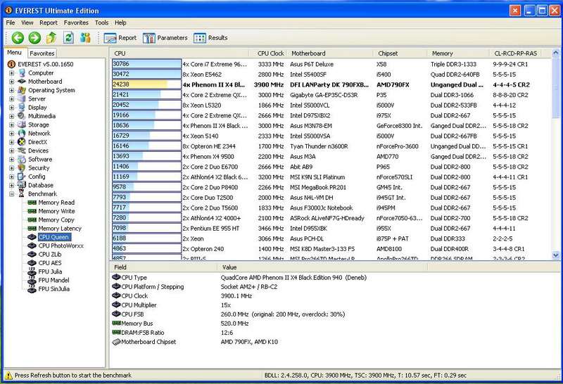The image size is (563, 384).
Task: Click the Database icon in the tree
Action: pyautogui.click(x=22, y=185)
